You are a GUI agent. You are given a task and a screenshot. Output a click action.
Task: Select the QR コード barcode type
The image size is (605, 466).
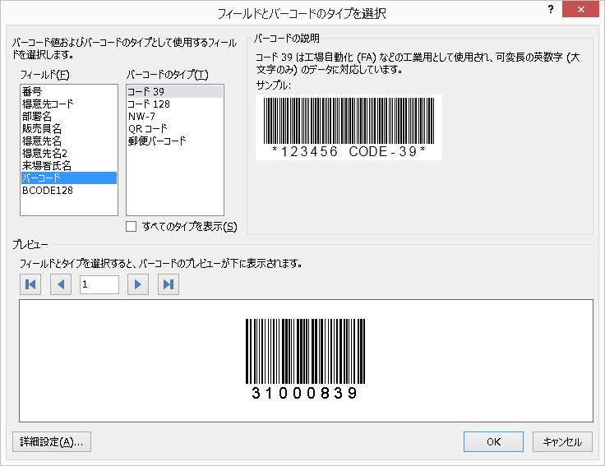pyautogui.click(x=175, y=128)
